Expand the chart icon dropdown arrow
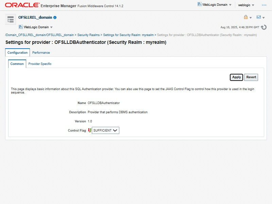272x204 pixels. click(263, 18)
